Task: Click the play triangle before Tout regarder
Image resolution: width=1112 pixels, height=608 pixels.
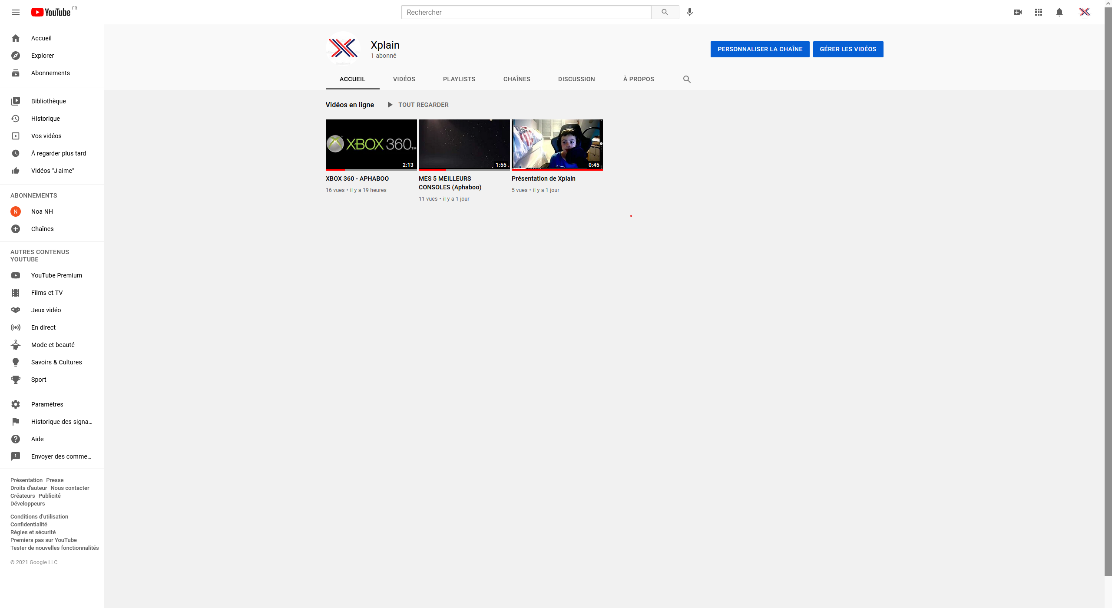Action: (x=390, y=105)
